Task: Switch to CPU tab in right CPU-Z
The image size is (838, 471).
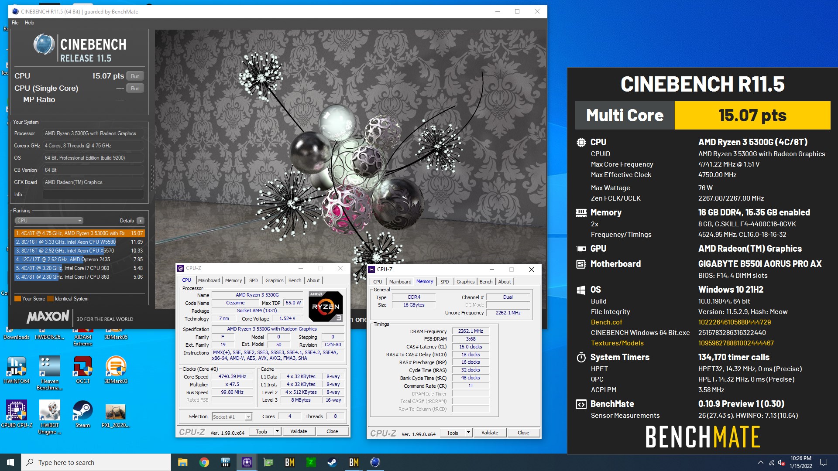Action: 378,282
